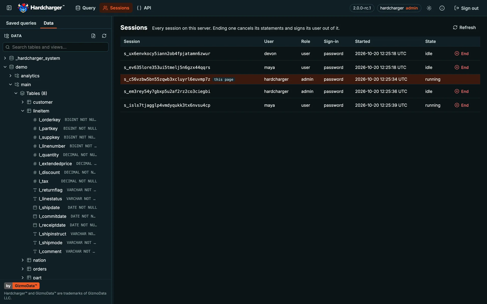Viewport: 487px width, 304px height.
Task: End maya's running session
Action: coord(462,105)
